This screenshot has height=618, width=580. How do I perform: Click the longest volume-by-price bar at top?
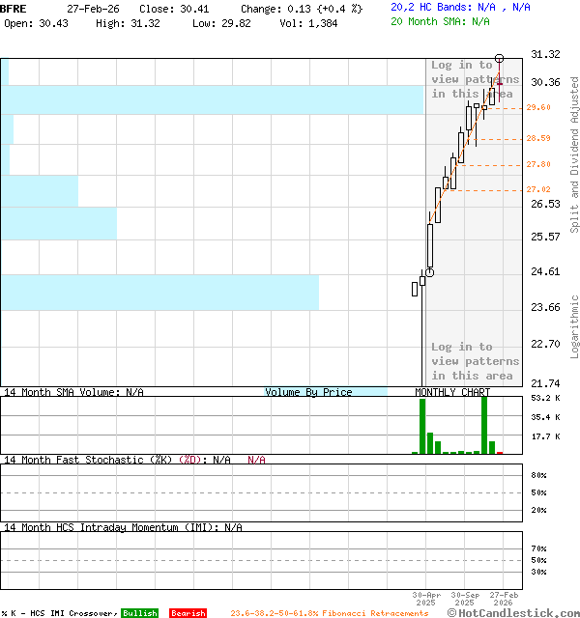[212, 99]
